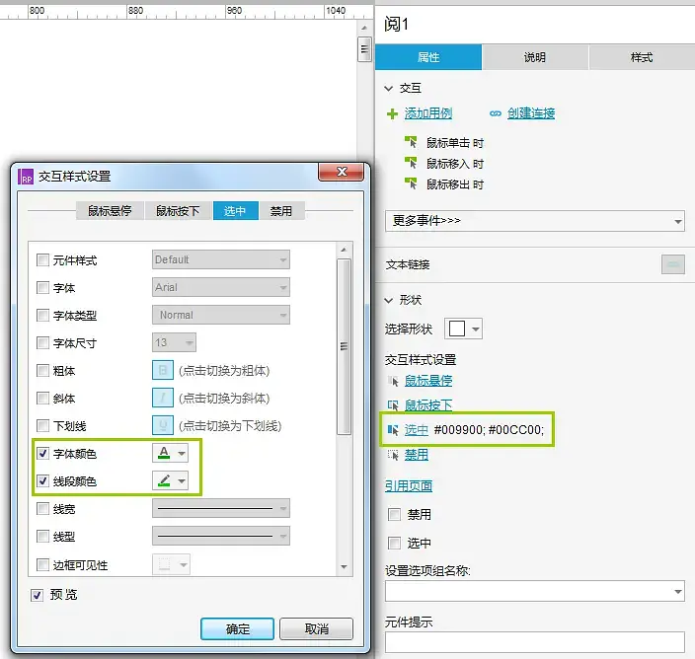
Task: Enable the 斜体 checkbox
Action: pyautogui.click(x=42, y=399)
